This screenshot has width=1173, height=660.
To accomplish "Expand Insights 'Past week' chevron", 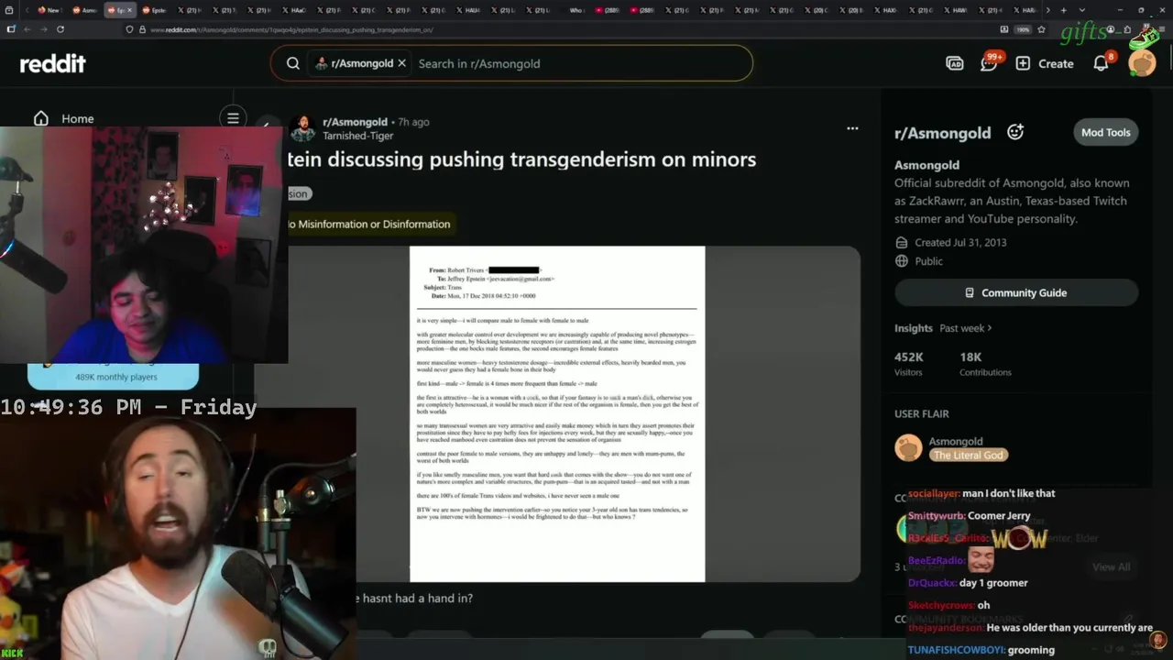I will (989, 328).
